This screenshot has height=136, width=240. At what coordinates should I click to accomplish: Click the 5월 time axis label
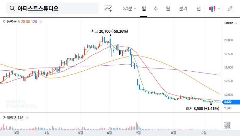click(80, 133)
